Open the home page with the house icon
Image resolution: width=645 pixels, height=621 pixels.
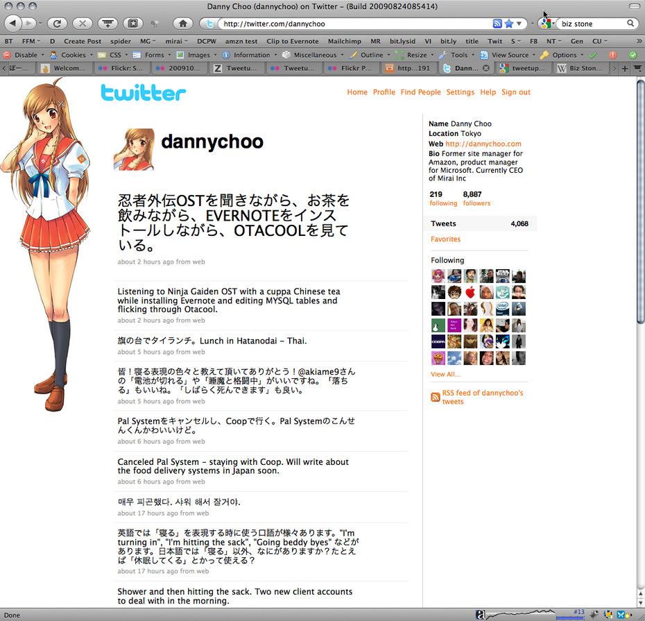(182, 24)
